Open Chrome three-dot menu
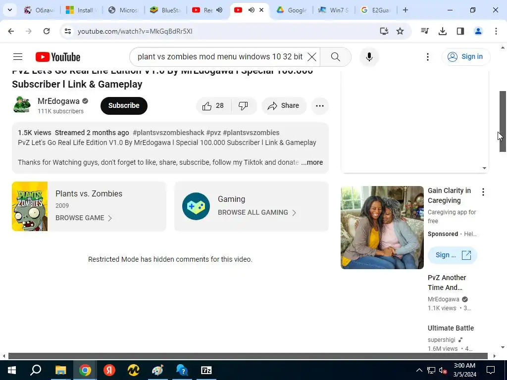This screenshot has width=507, height=380. (496, 31)
